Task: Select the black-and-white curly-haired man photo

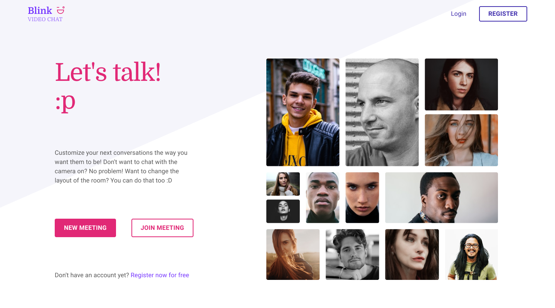Action: tap(352, 254)
